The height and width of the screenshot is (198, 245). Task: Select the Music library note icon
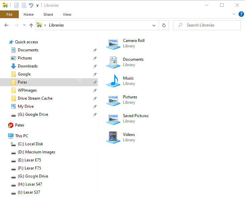113,81
